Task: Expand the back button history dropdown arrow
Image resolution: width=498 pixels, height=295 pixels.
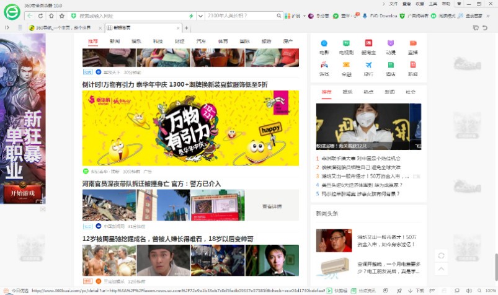Action: 33,15
